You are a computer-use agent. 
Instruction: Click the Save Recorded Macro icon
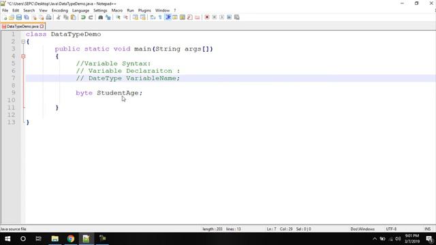pos(236,17)
